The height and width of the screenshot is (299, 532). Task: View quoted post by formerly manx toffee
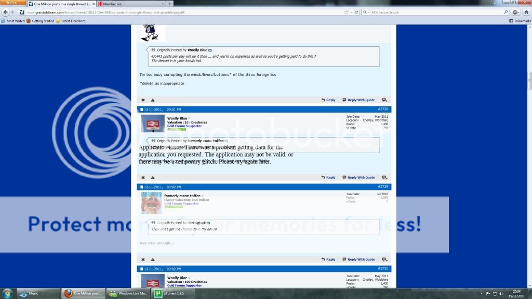[227, 141]
